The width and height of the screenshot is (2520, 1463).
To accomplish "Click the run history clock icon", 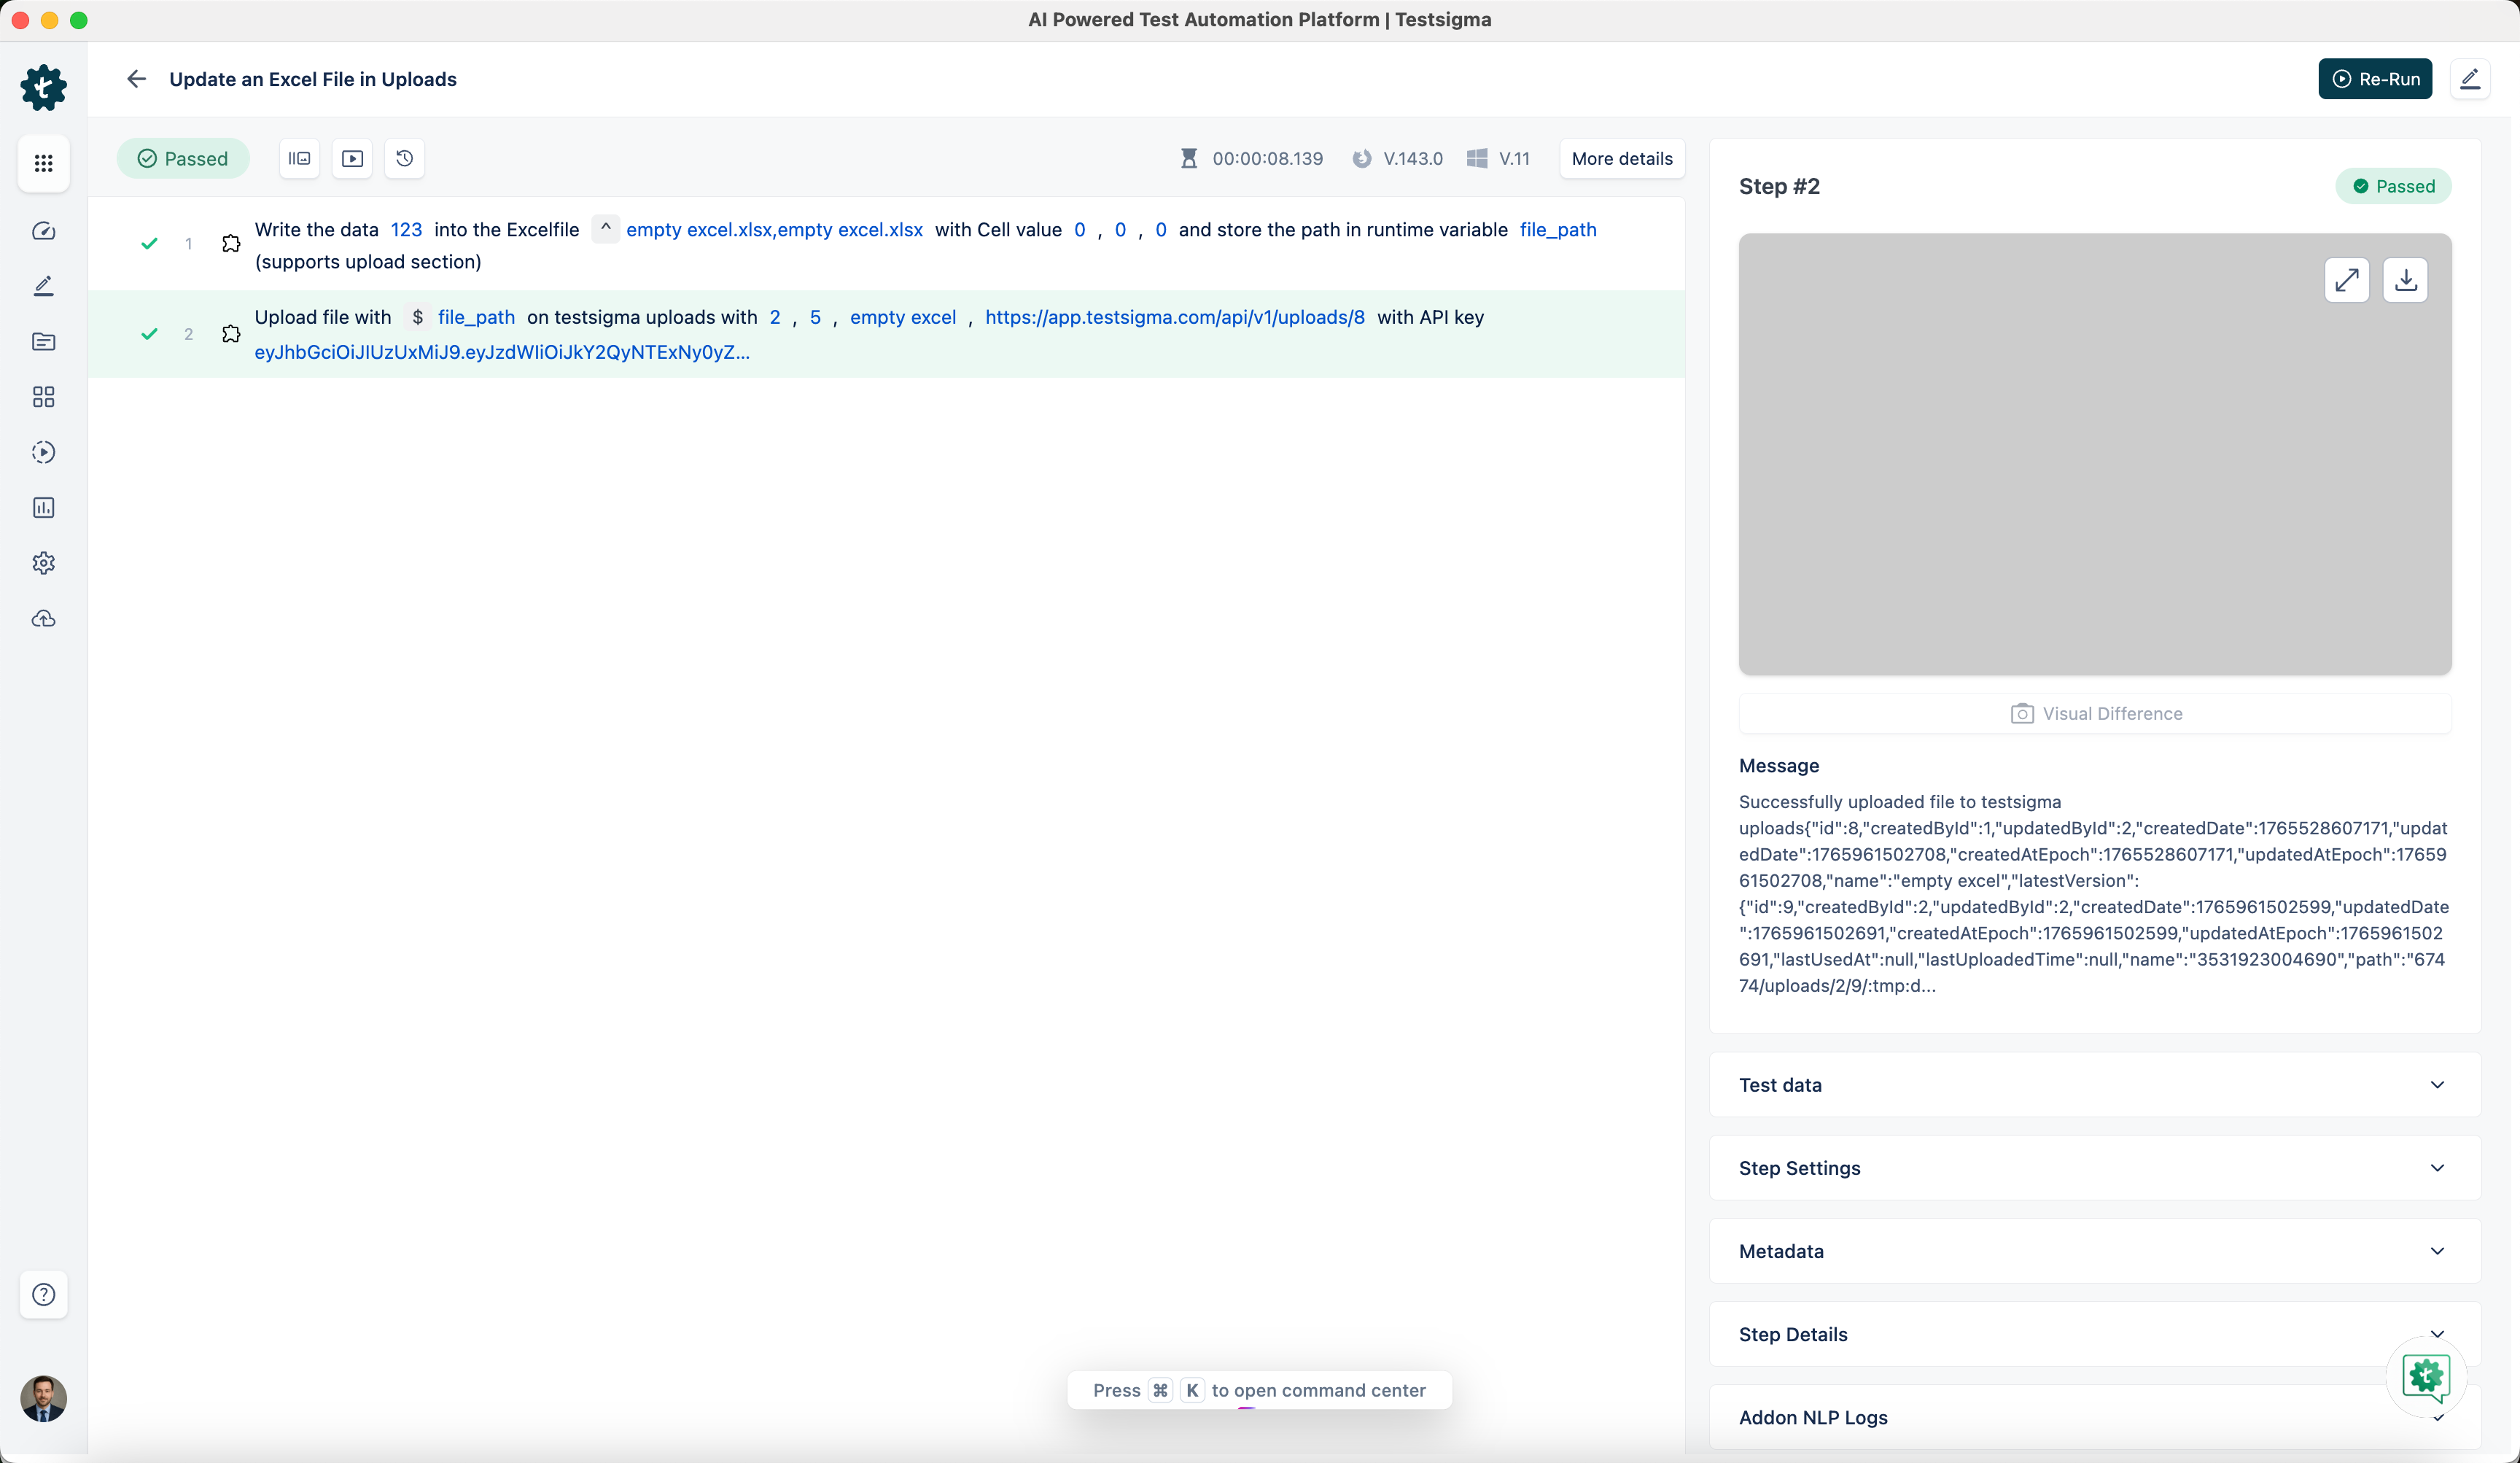I will pos(404,158).
